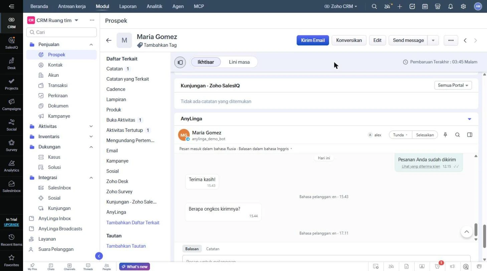Click the Kirim Email button
This screenshot has height=271, width=487.
(x=313, y=40)
